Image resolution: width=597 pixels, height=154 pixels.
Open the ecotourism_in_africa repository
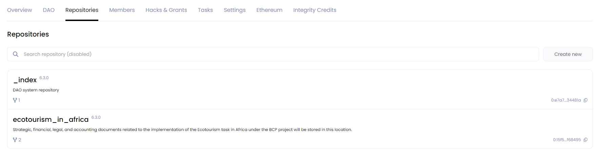point(51,120)
